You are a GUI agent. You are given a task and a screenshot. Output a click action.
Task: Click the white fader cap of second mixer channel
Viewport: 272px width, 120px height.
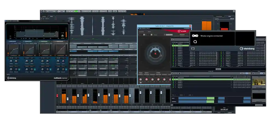(68, 99)
